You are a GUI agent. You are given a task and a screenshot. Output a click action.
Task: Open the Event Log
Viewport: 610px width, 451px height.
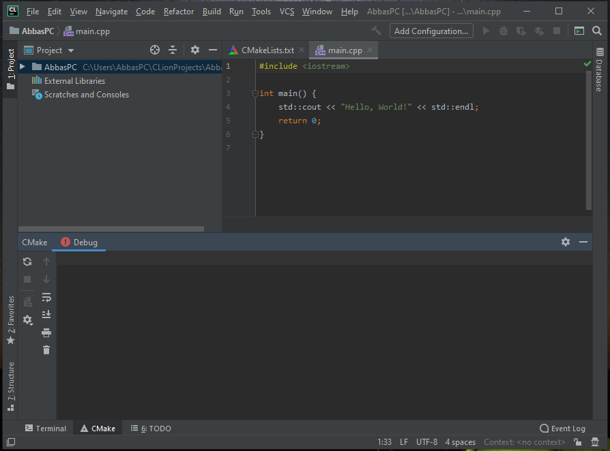pos(562,428)
